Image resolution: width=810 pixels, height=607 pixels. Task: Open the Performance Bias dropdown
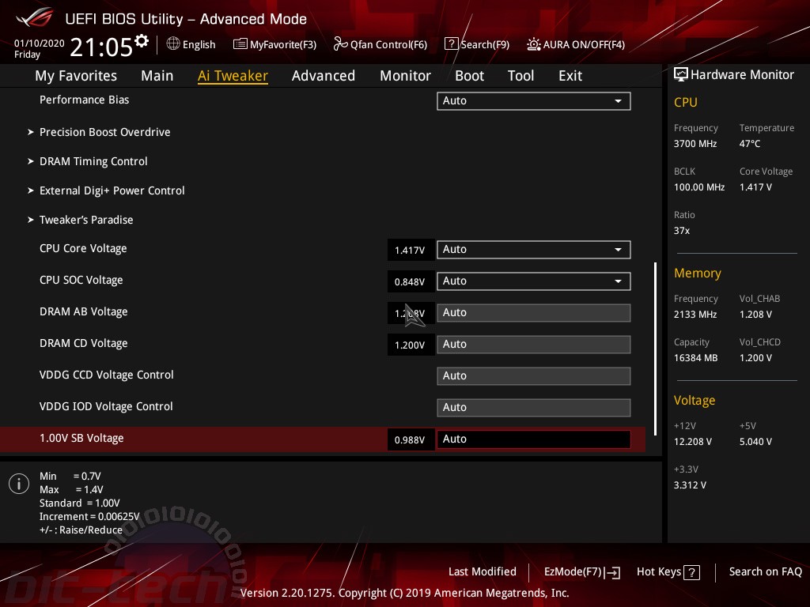[534, 101]
